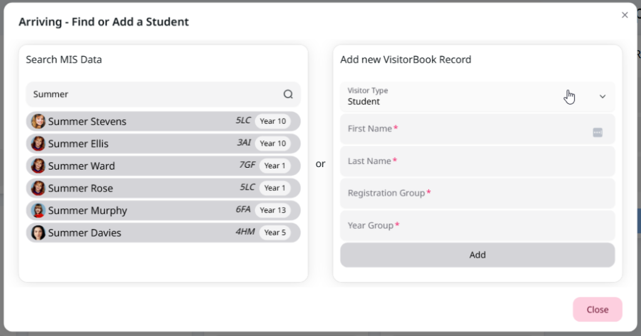641x336 pixels.
Task: Open the Visitor Type Student selector
Action: (x=478, y=96)
